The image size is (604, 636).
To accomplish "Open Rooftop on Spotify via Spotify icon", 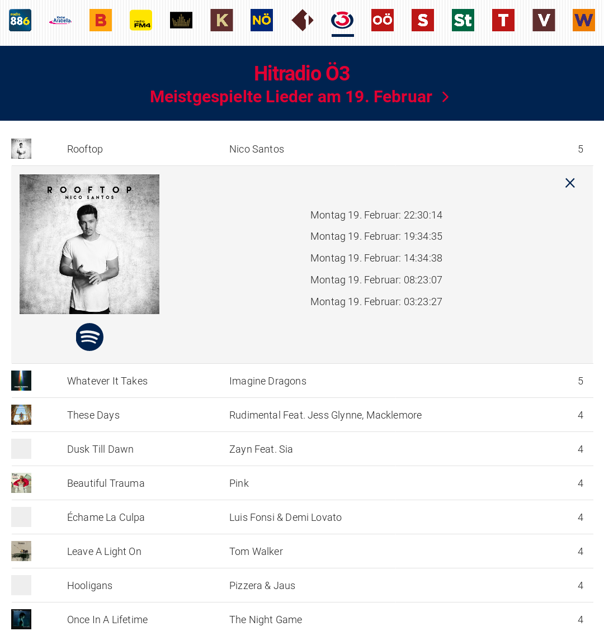I will coord(89,337).
